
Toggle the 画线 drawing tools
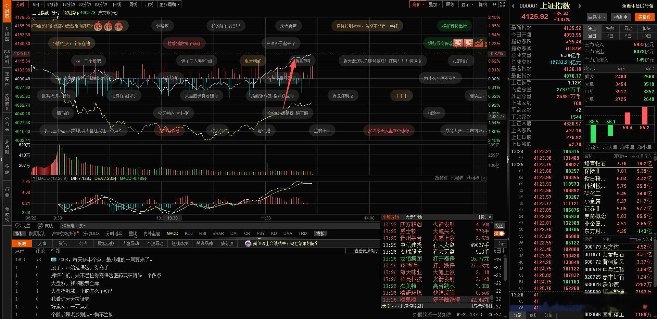(450, 4)
